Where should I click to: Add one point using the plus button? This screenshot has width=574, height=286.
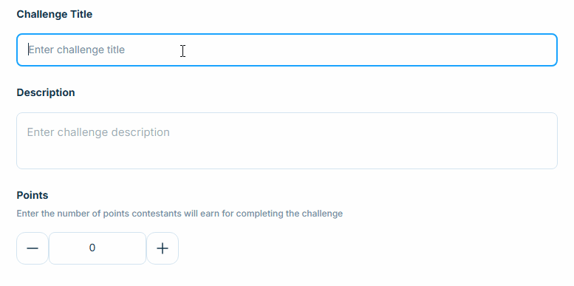point(163,248)
